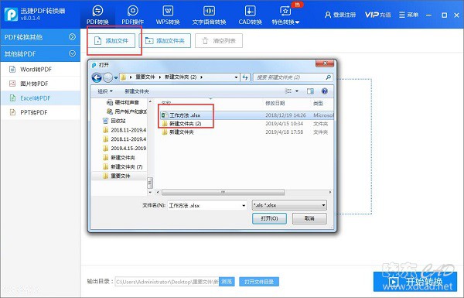Viewport: 464px width, 298px height.
Task: Click the app logo icon
Action: [x=11, y=14]
